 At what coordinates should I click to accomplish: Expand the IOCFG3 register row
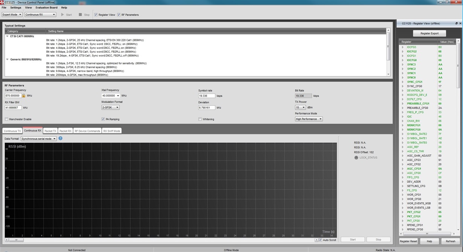coord(403,47)
